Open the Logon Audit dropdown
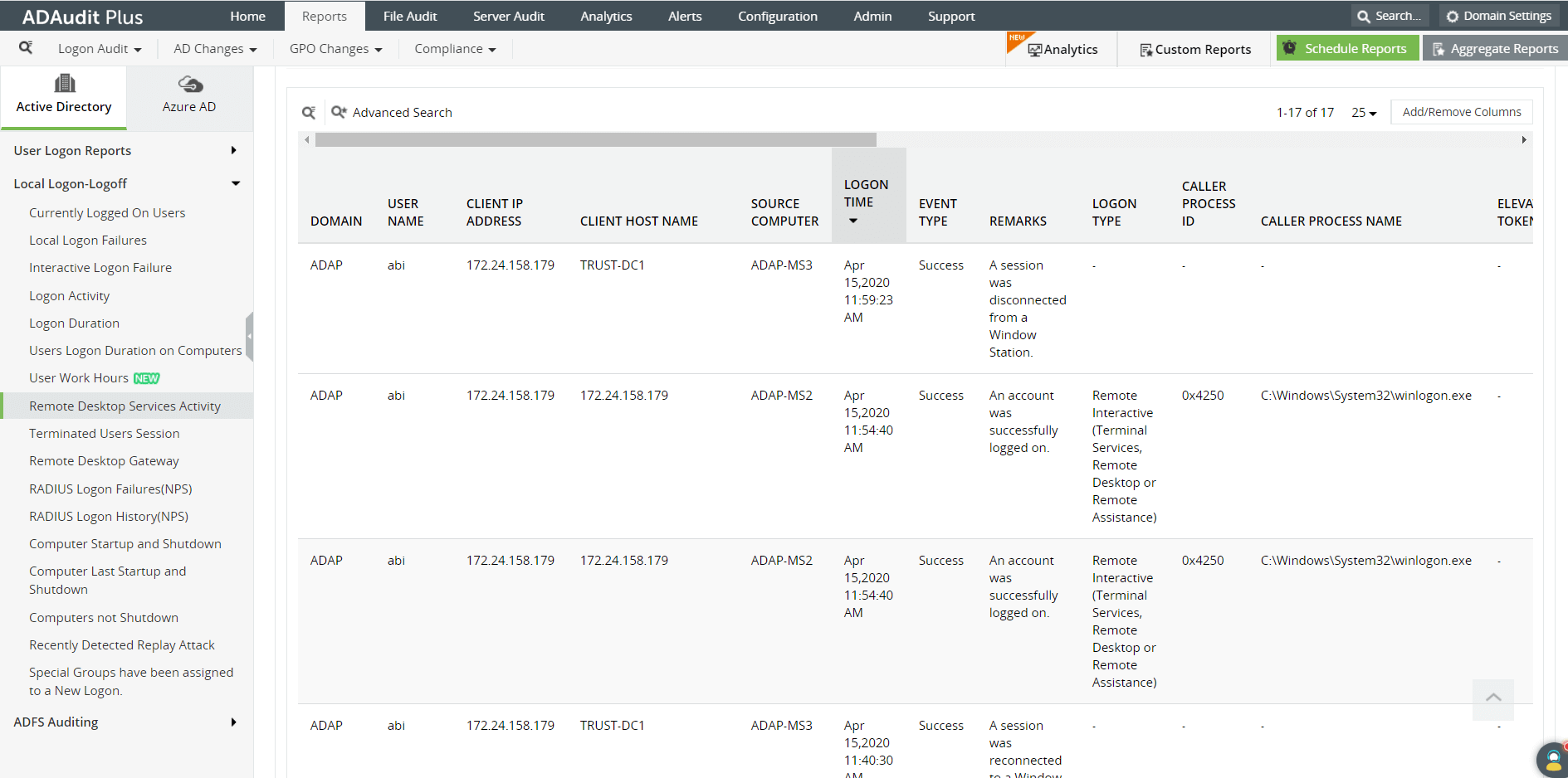Image resolution: width=1568 pixels, height=778 pixels. pos(100,49)
